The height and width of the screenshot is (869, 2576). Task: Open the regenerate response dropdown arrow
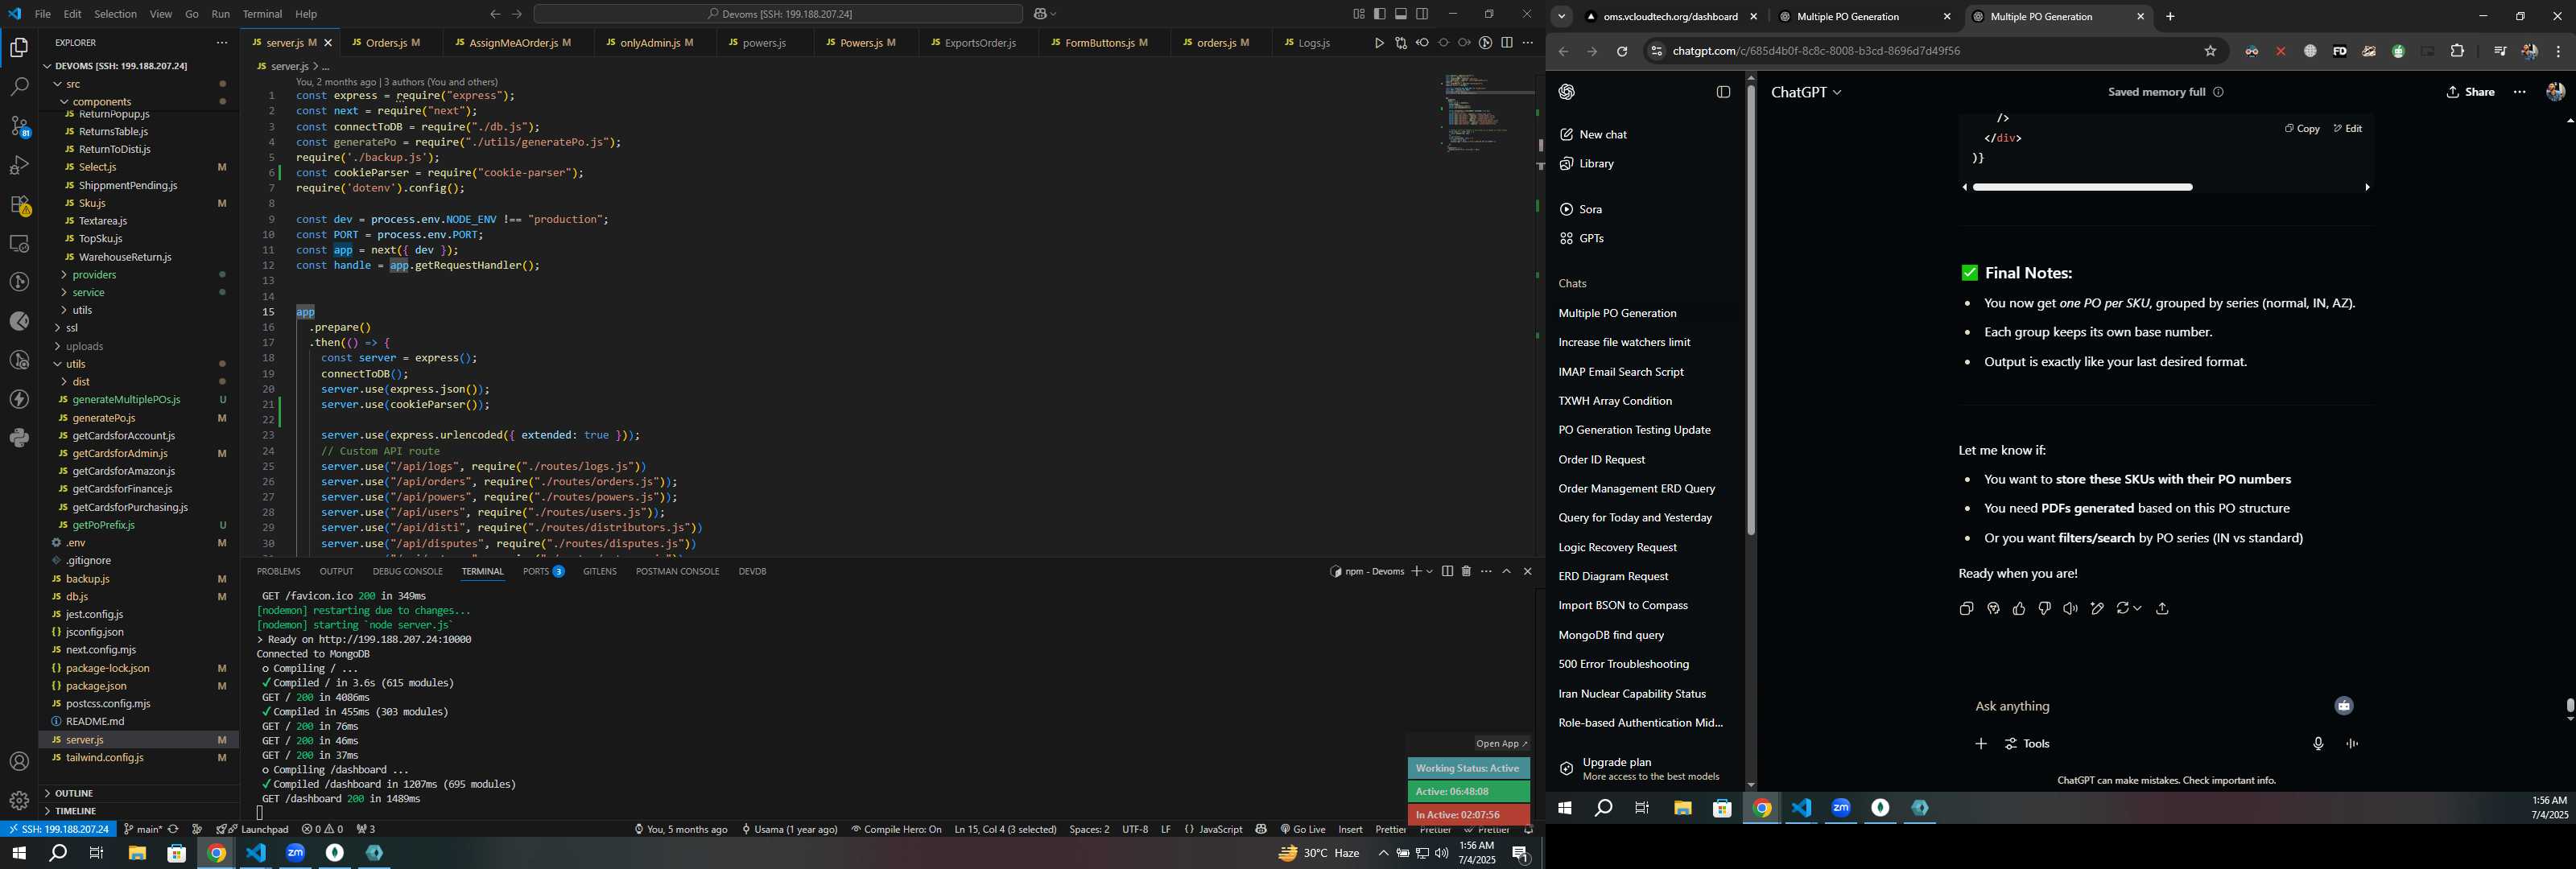pyautogui.click(x=2137, y=608)
